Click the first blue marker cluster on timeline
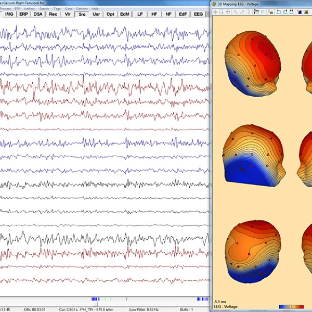Viewport: 312px width, 312px height. coord(95,299)
